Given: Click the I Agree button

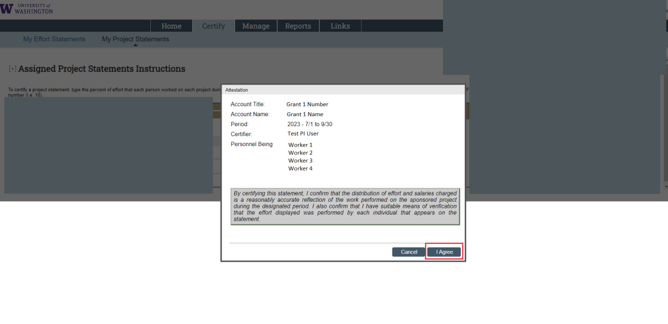Looking at the screenshot, I should coord(444,252).
